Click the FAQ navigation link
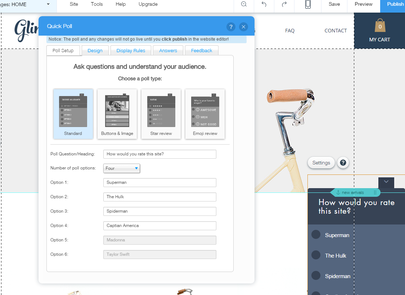Screen dimensions: 405x295 pos(290,31)
